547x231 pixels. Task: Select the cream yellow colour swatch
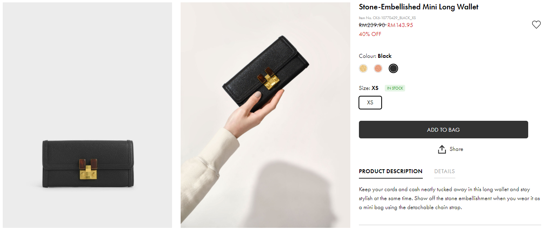(x=363, y=68)
